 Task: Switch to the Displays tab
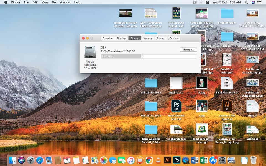coord(122,38)
